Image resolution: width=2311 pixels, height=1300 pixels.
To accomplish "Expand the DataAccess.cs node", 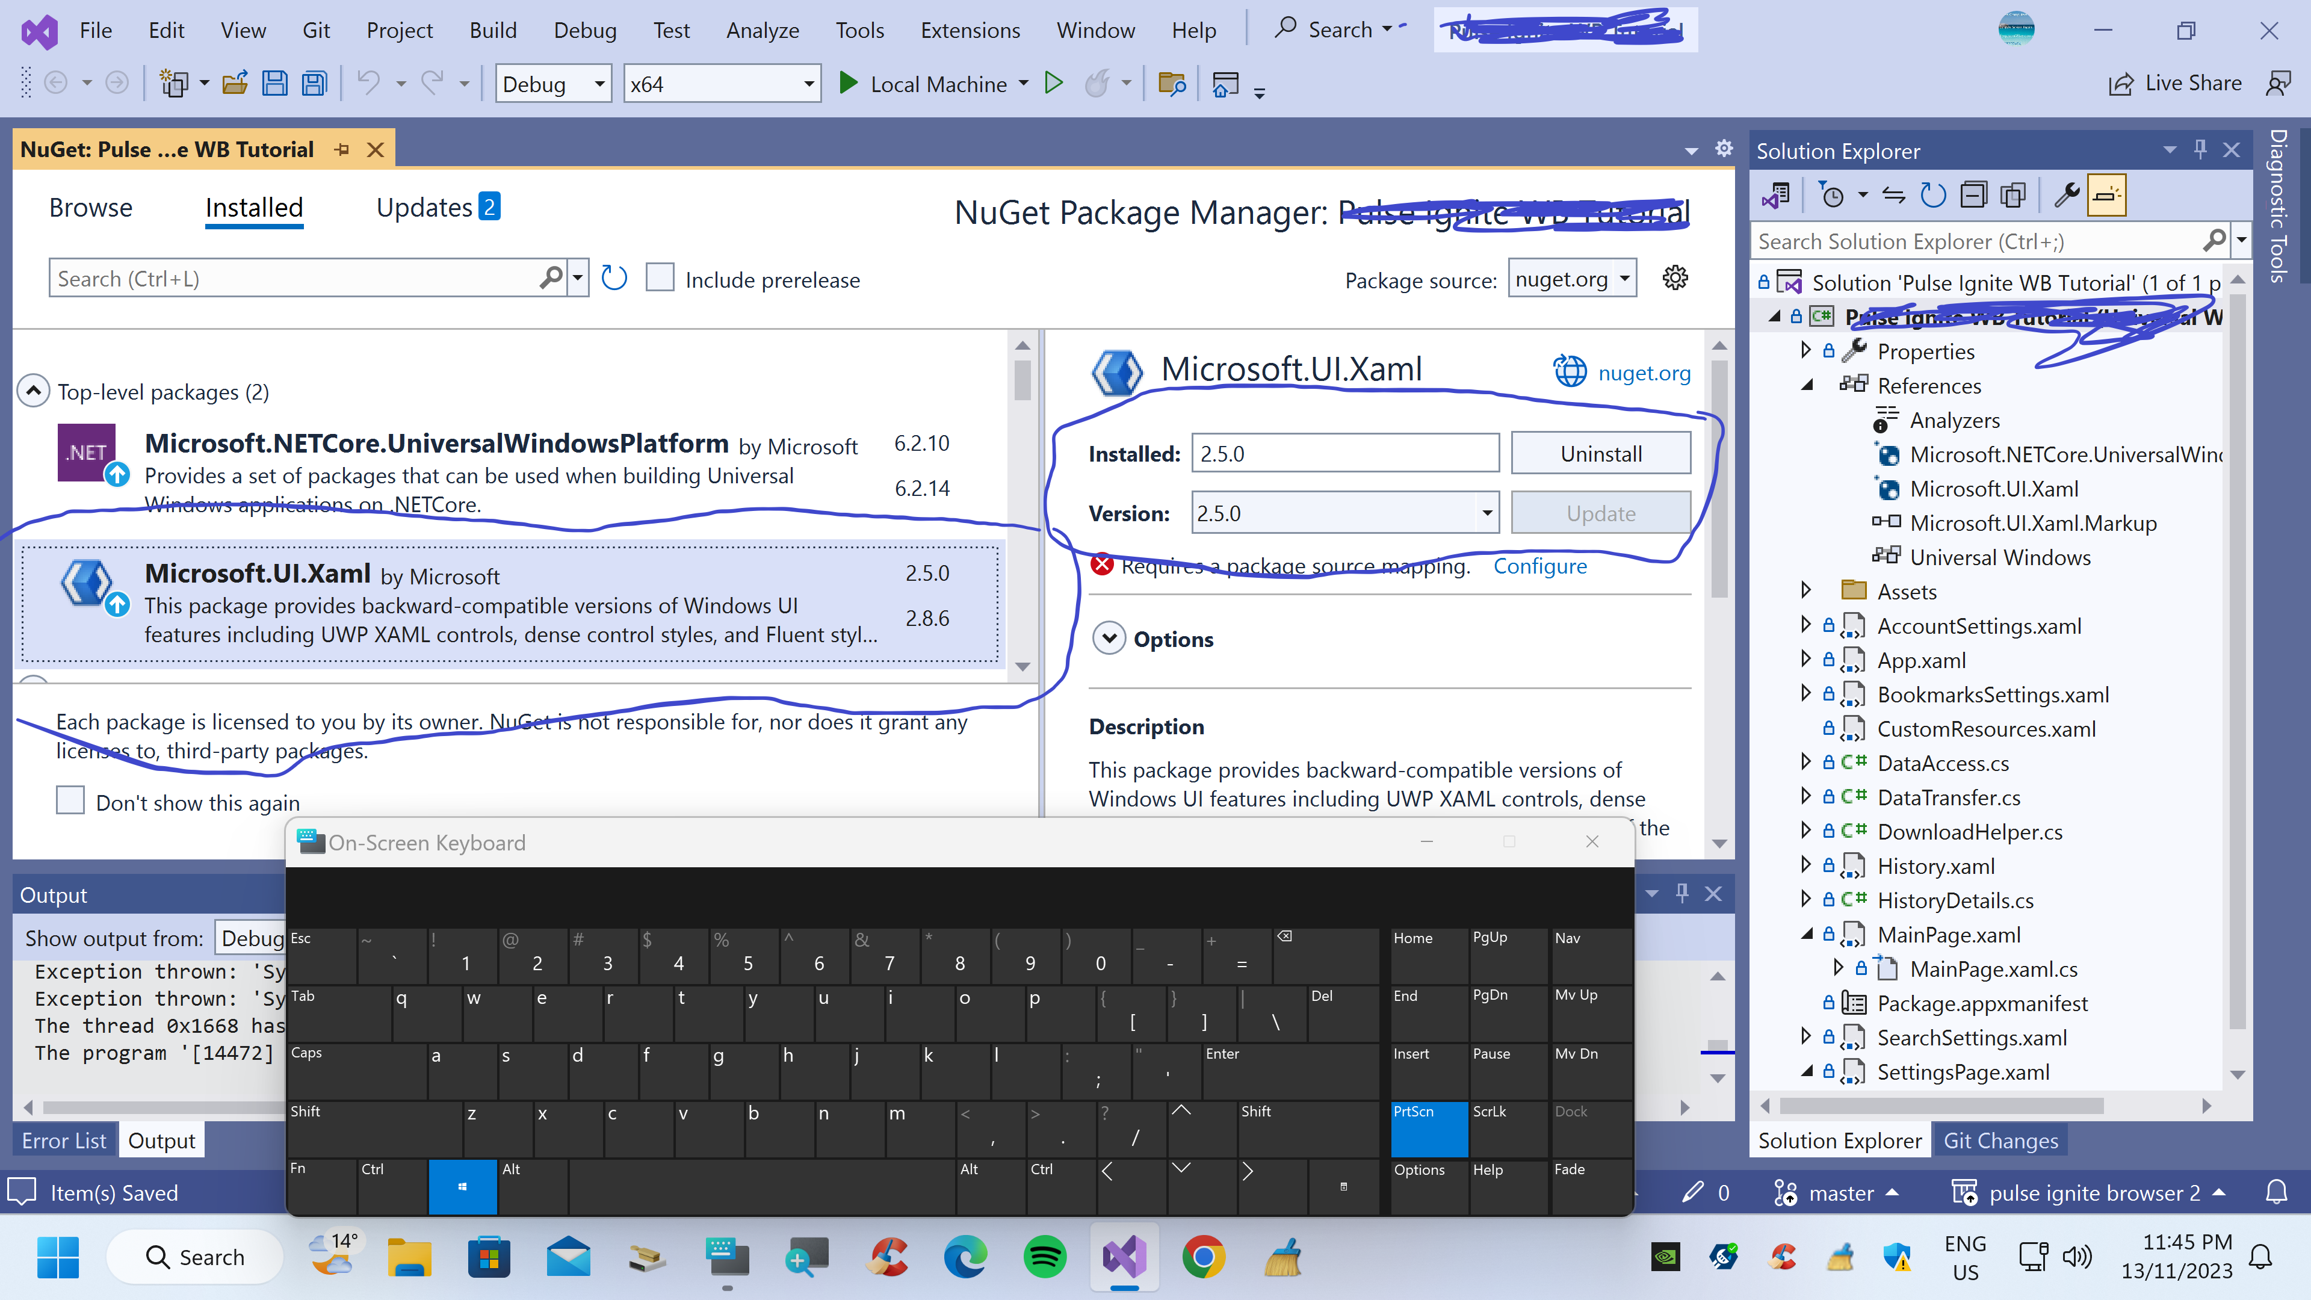I will point(1807,763).
